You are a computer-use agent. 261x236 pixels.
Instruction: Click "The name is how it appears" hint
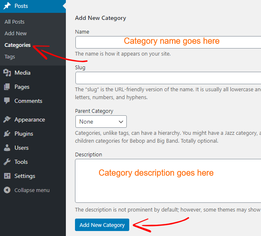pos(123,54)
